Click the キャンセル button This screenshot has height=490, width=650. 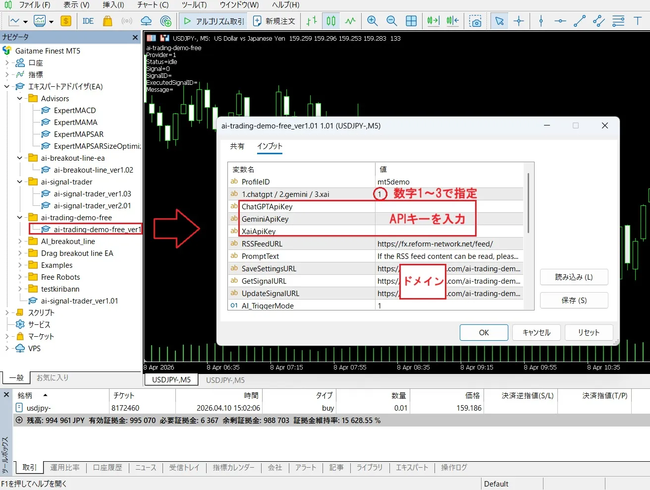pos(537,332)
